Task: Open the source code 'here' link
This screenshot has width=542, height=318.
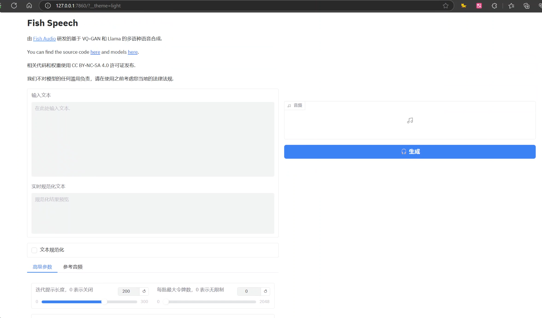Action: point(95,52)
